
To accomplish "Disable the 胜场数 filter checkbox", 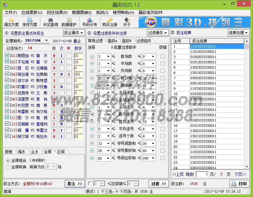I will click(x=92, y=57).
